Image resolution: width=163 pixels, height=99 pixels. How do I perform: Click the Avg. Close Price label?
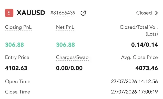point(140,58)
